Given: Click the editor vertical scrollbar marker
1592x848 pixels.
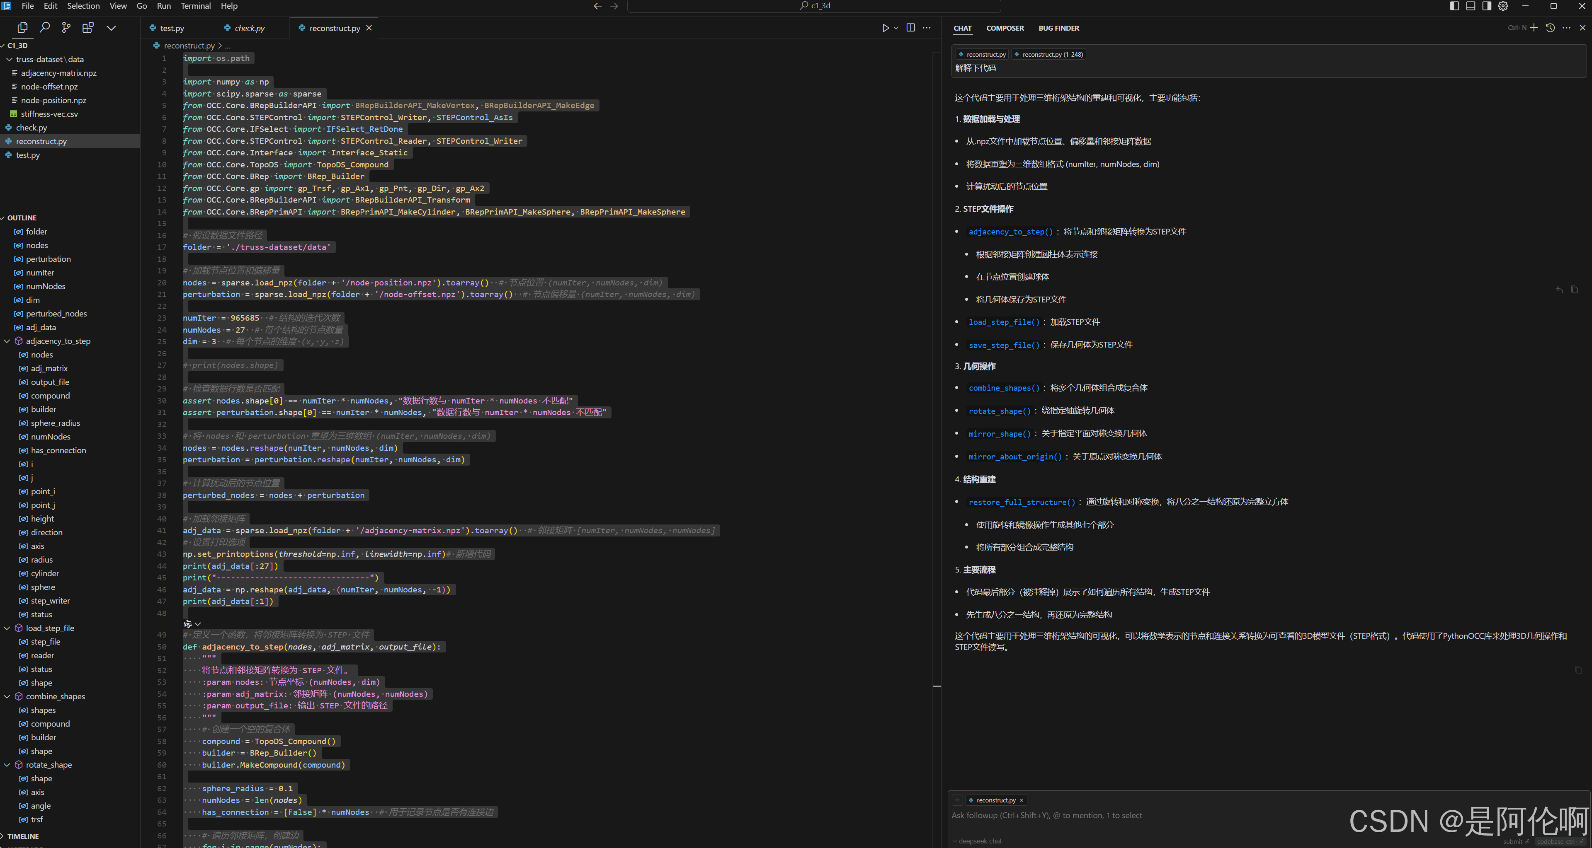Looking at the screenshot, I should (x=937, y=686).
